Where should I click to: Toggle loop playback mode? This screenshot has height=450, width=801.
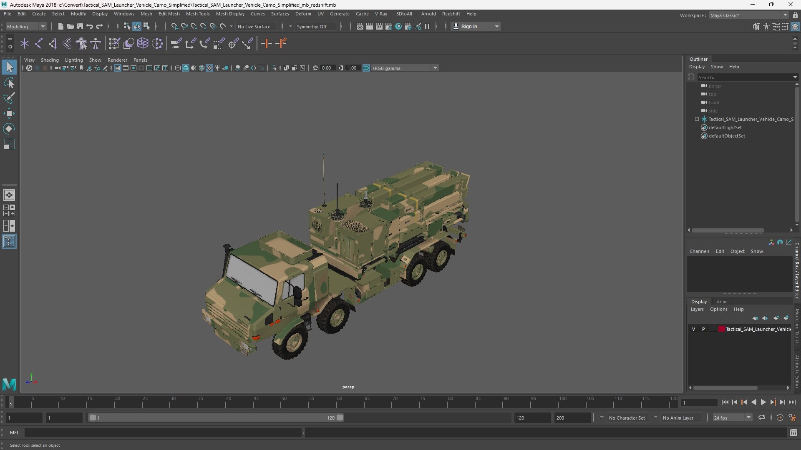pos(762,417)
